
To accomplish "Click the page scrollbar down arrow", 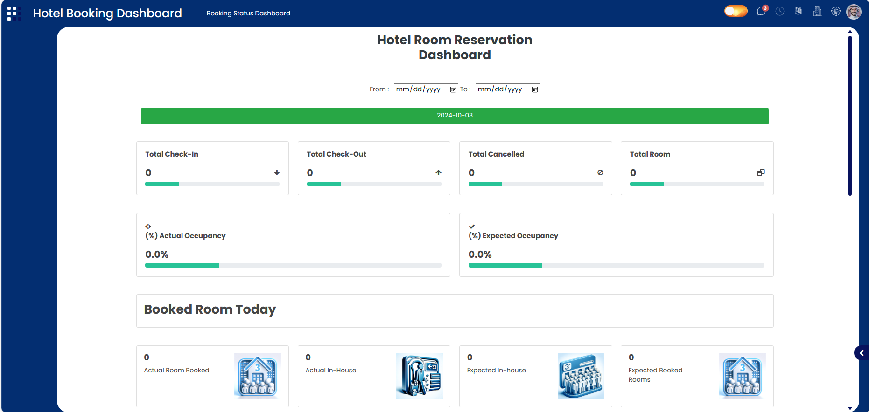I will point(850,408).
